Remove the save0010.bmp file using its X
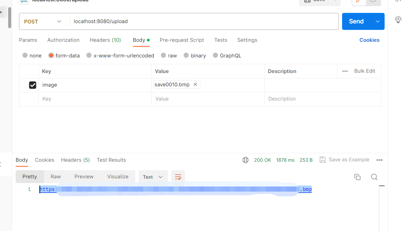Viewport: 405px width, 231px height. click(195, 84)
